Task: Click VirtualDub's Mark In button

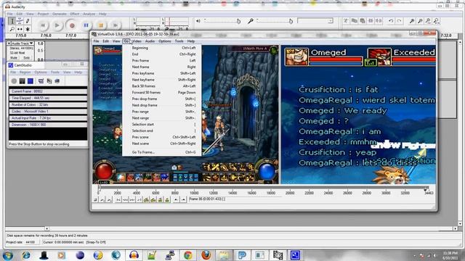Action: click(x=176, y=200)
